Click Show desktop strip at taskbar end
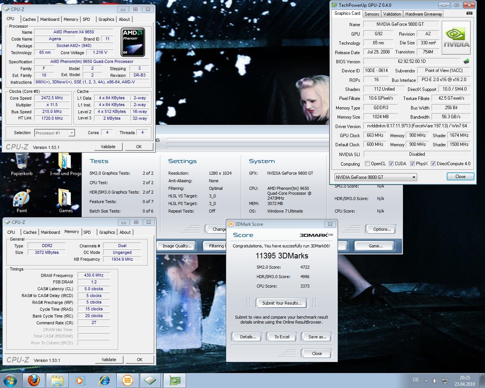 [482, 380]
